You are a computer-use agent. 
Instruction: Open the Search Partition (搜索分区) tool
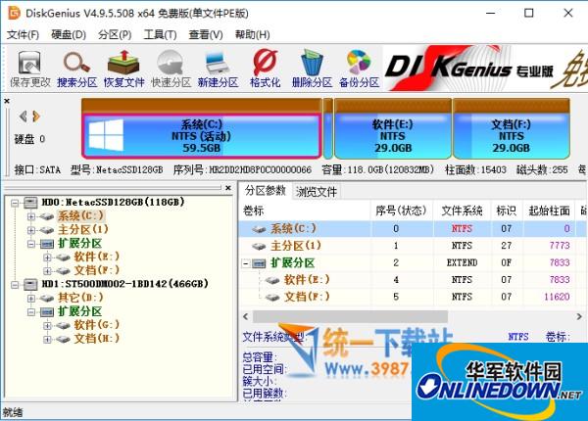76,70
